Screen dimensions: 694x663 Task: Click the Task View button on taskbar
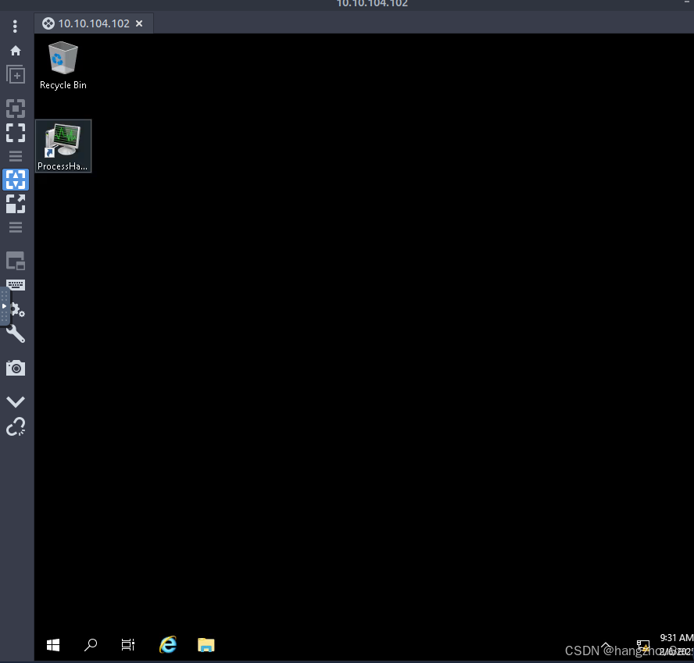[127, 645]
